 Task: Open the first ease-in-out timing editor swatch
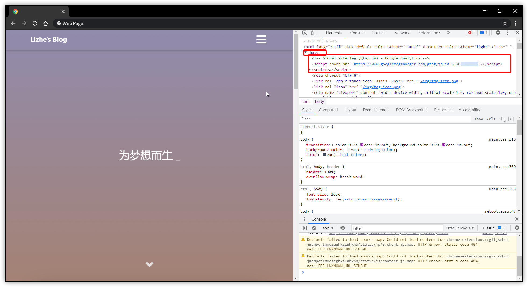click(361, 145)
